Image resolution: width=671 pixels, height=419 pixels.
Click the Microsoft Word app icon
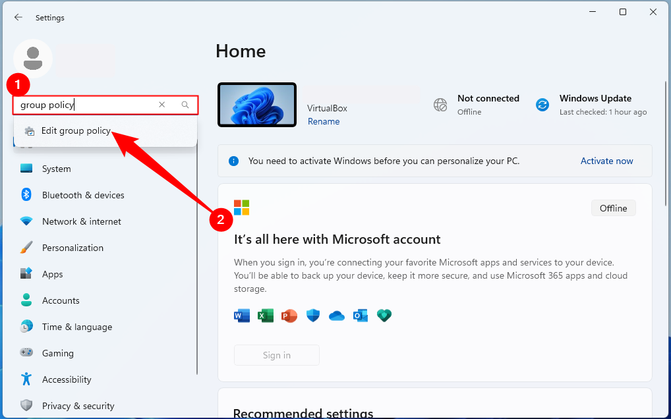(242, 316)
